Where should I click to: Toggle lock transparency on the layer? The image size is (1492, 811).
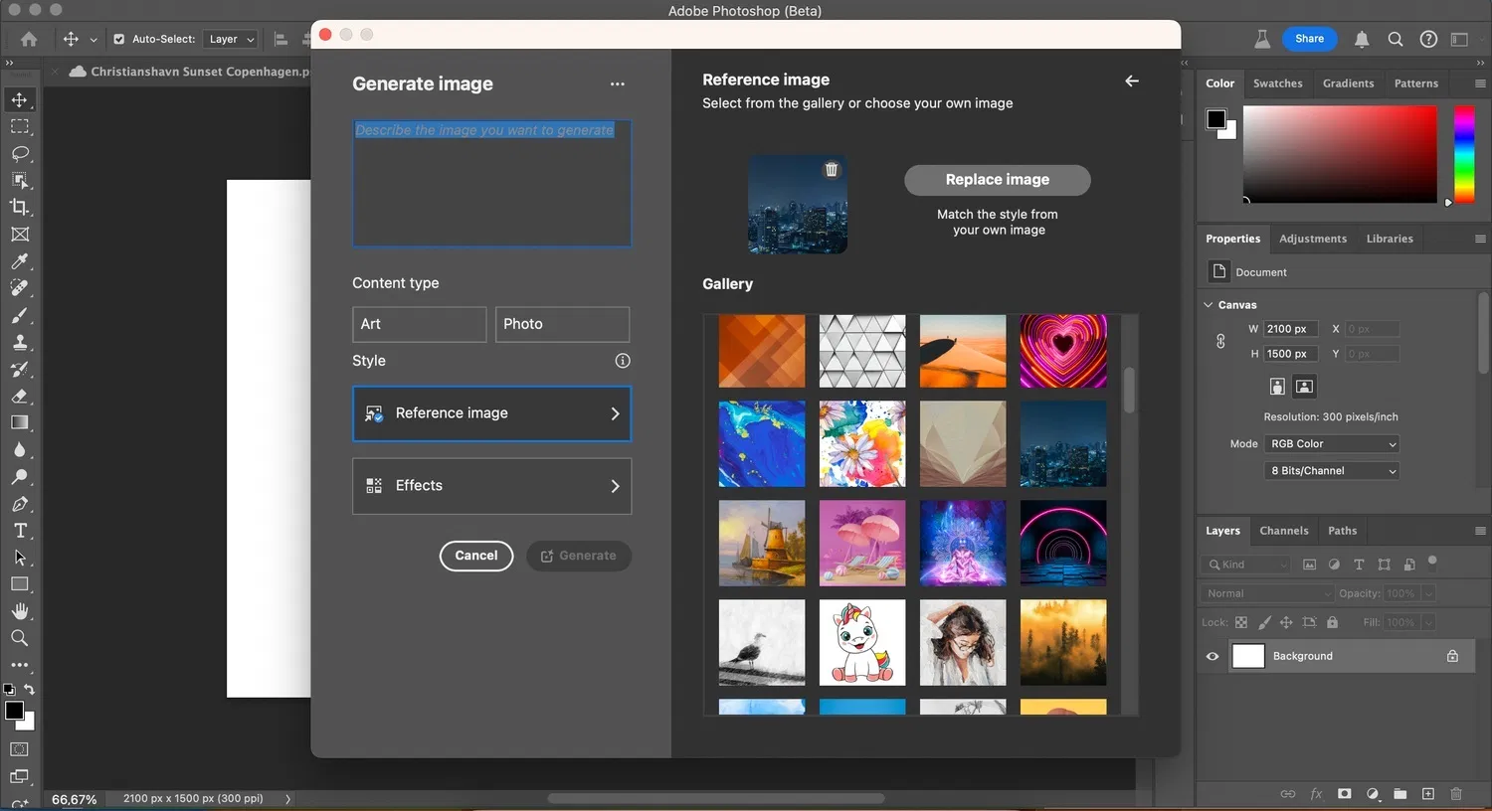(1241, 622)
